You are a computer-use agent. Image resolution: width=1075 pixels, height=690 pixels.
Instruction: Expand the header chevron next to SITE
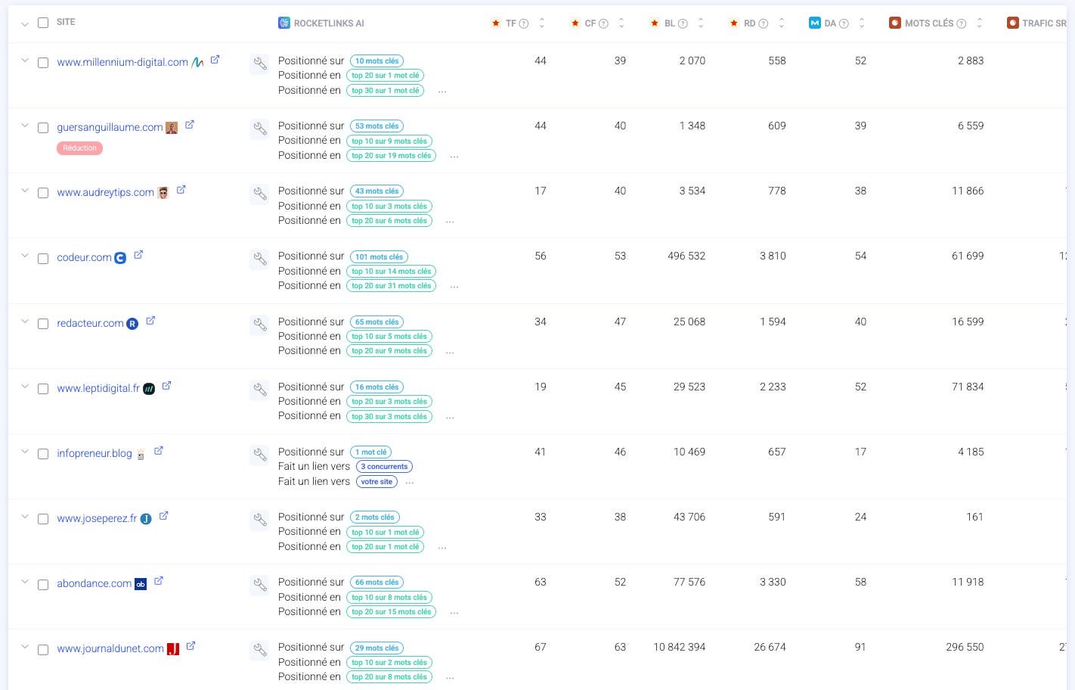[24, 24]
